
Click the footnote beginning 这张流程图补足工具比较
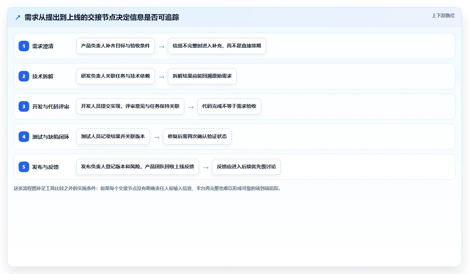[148, 188]
